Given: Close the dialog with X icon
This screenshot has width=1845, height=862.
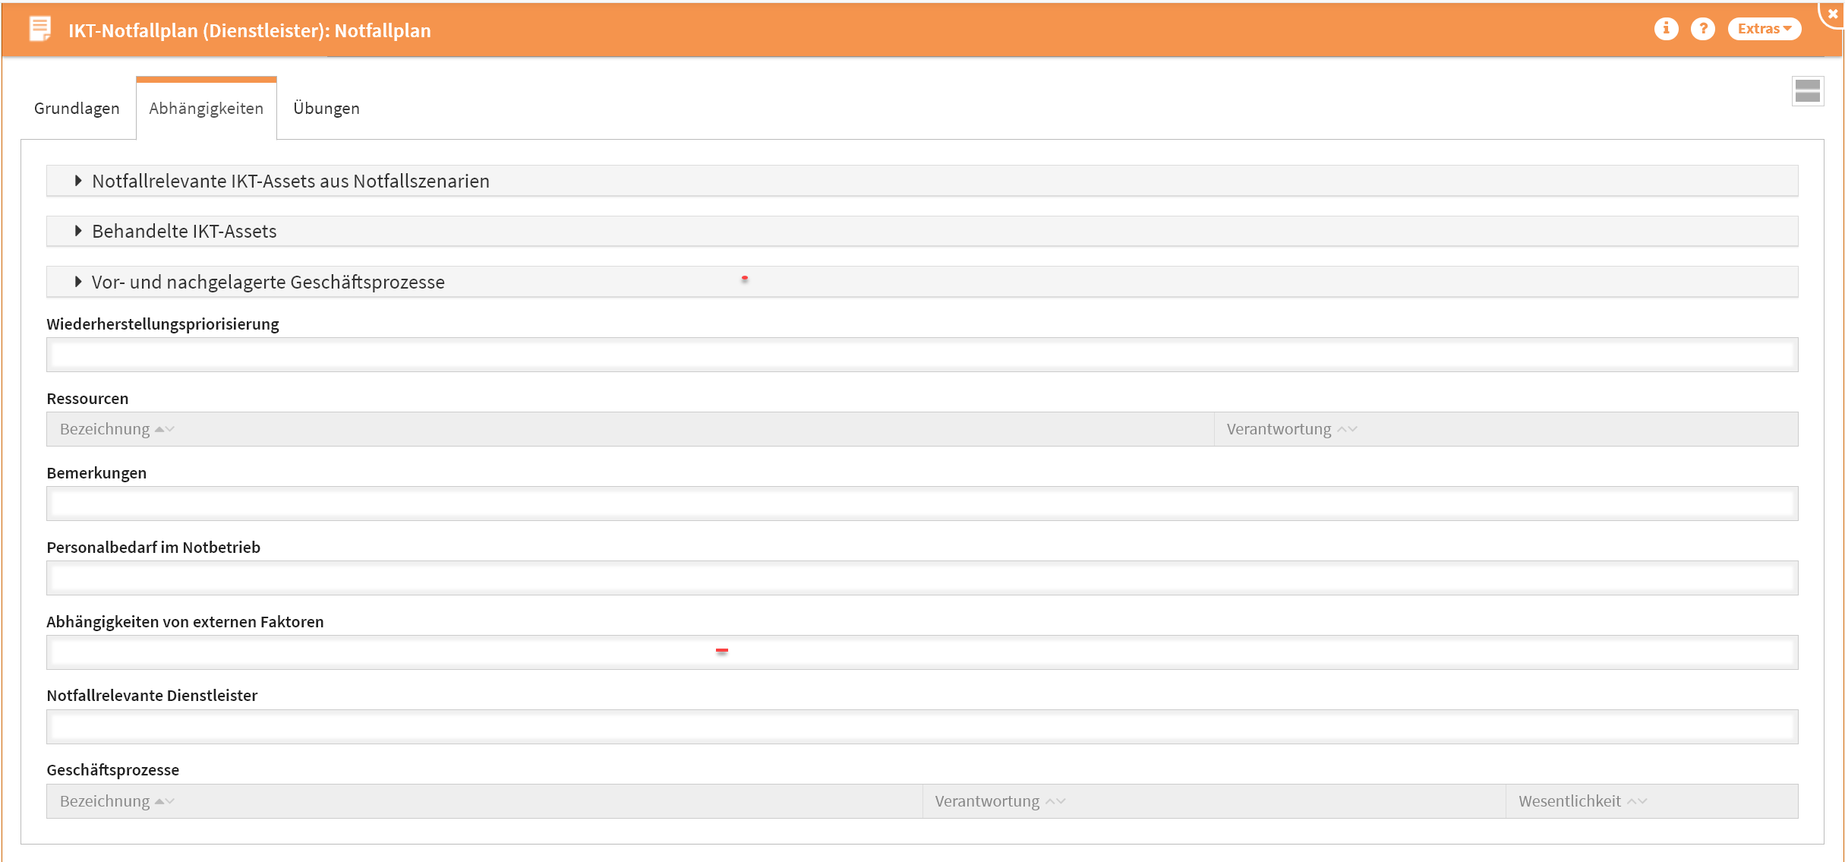Looking at the screenshot, I should (1832, 13).
